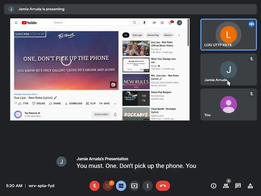Toggle closed captions button
The width and height of the screenshot is (261, 196).
121,186
